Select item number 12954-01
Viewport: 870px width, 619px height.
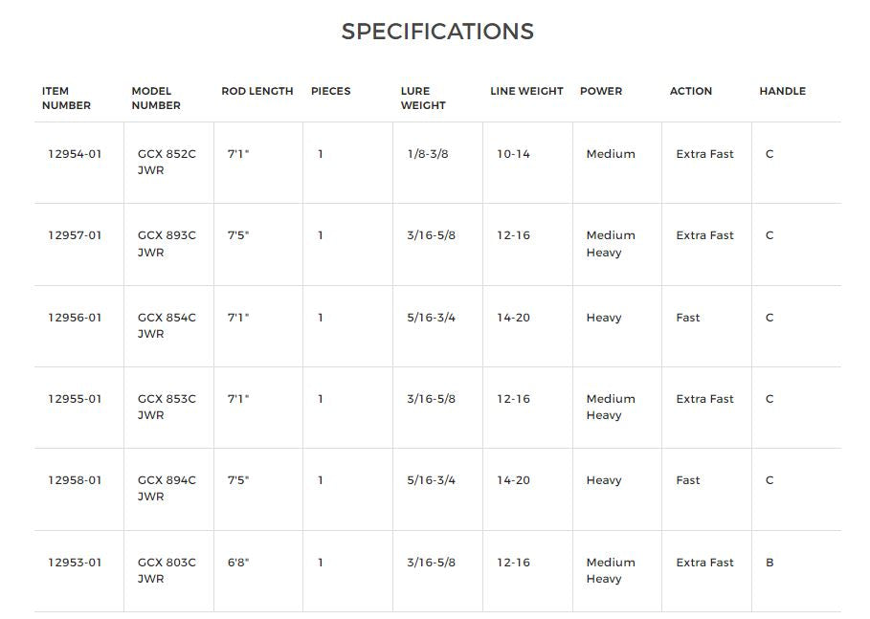pyautogui.click(x=75, y=154)
